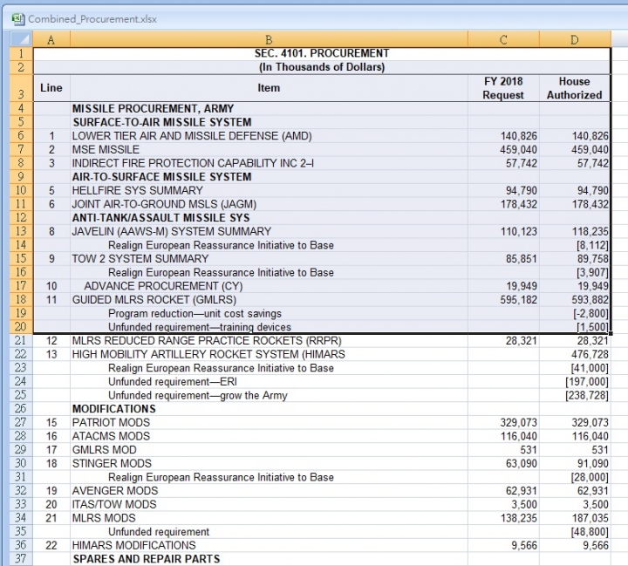Viewport: 628px width, 566px height.
Task: Click 'HIGH MOBILITY ARTILLERY ROCKET SYSTEM' cell
Action: click(269, 354)
